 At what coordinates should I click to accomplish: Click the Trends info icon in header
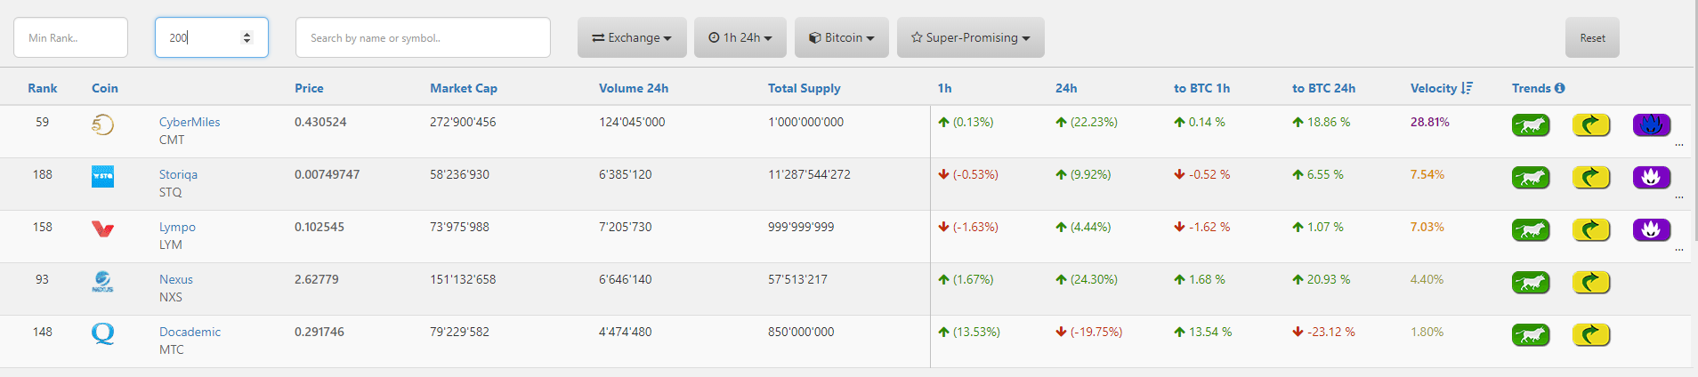click(1560, 88)
